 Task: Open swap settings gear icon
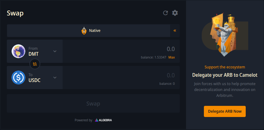click(x=175, y=13)
